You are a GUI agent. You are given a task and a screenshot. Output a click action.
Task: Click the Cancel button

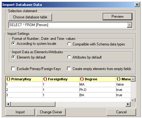tap(121, 112)
